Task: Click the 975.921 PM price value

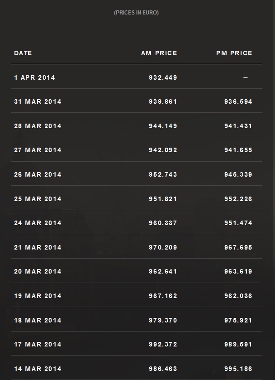Action: point(238,320)
